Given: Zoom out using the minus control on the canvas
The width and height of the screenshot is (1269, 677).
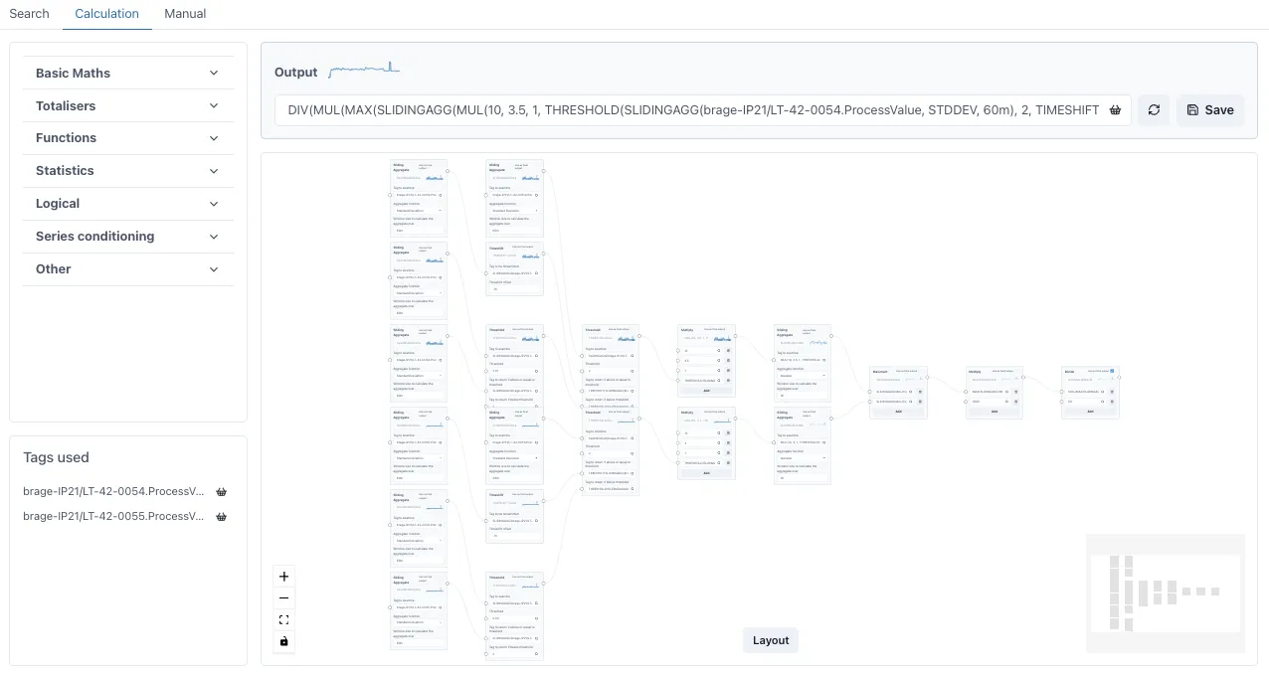Looking at the screenshot, I should coord(283,597).
